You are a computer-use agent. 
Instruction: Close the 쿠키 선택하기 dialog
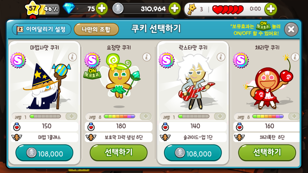coord(291,29)
